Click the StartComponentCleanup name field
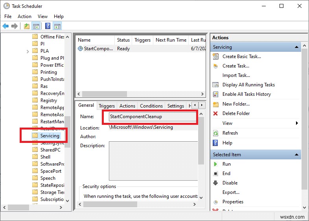 pos(153,117)
